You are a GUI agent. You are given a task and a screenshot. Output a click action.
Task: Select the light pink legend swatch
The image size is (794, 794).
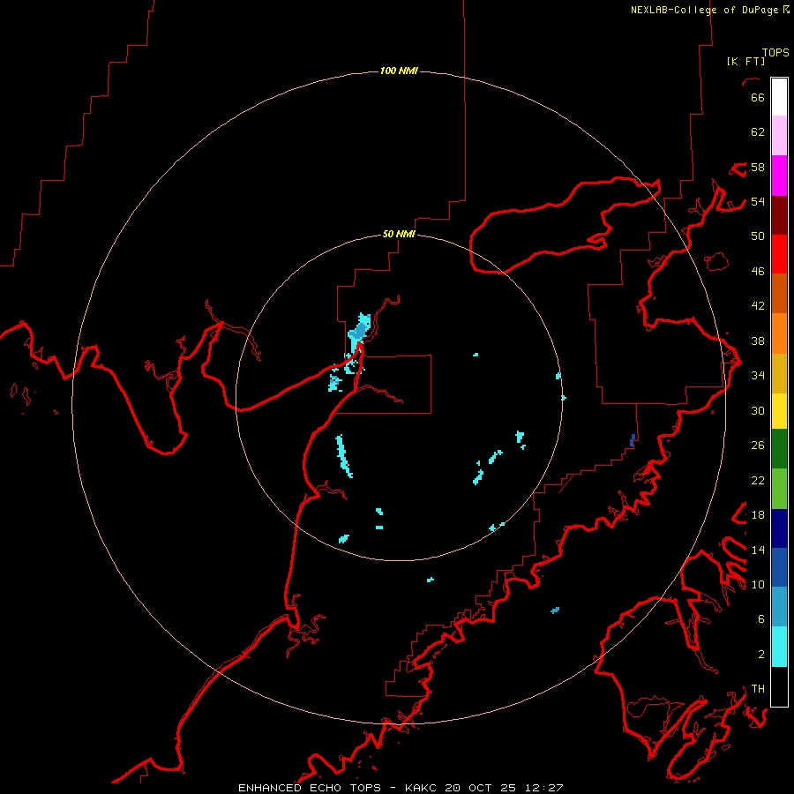click(779, 135)
